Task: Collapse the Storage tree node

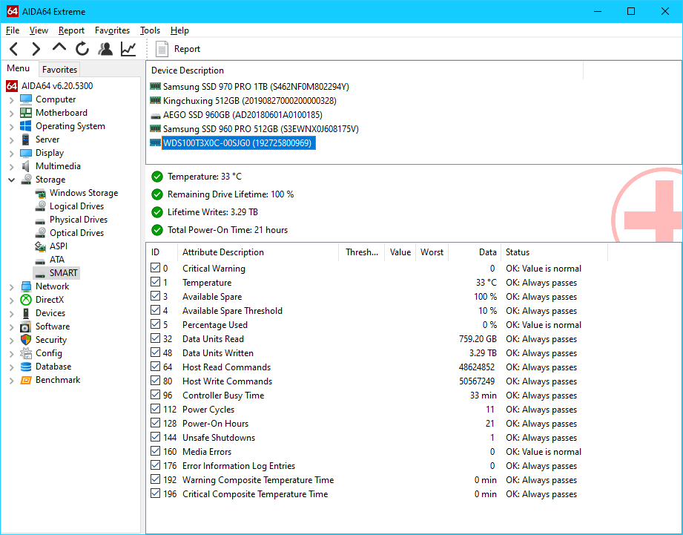Action: [12, 180]
